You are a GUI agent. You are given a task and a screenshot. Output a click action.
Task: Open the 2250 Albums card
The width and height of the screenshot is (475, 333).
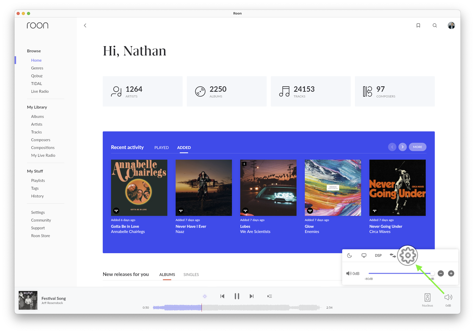point(227,91)
